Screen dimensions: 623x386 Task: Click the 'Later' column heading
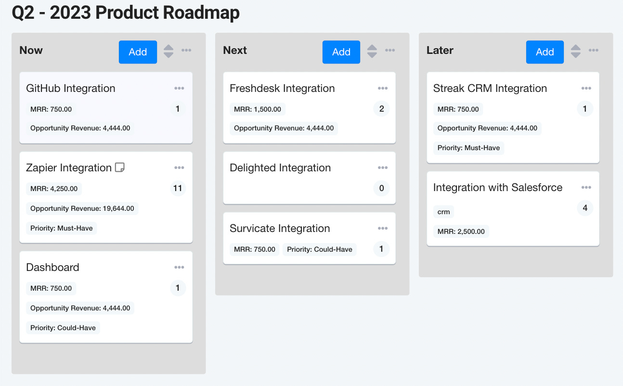pyautogui.click(x=440, y=50)
